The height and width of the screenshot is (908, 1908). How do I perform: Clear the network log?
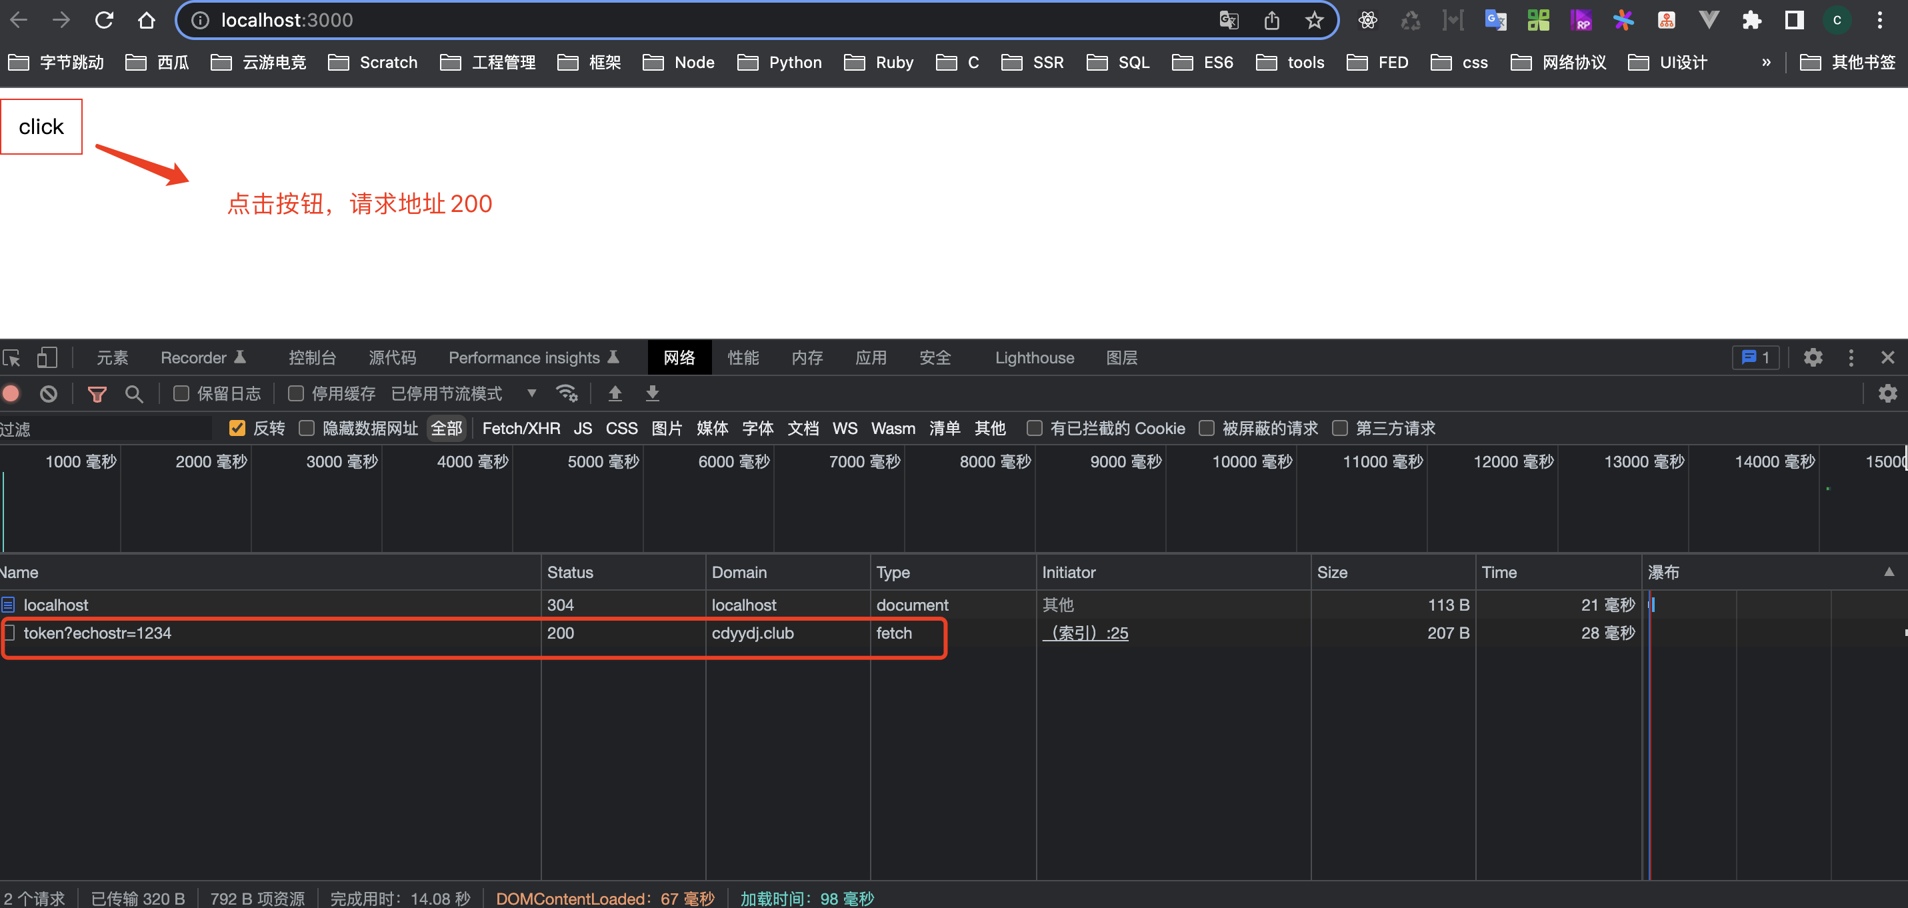49,393
